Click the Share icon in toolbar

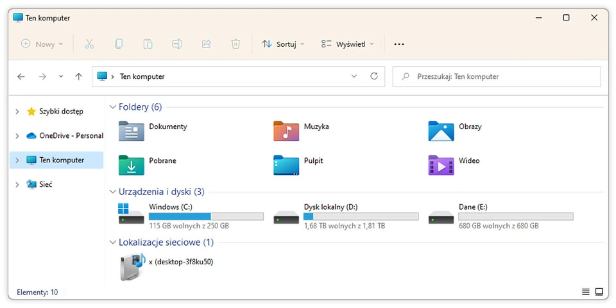pyautogui.click(x=207, y=44)
